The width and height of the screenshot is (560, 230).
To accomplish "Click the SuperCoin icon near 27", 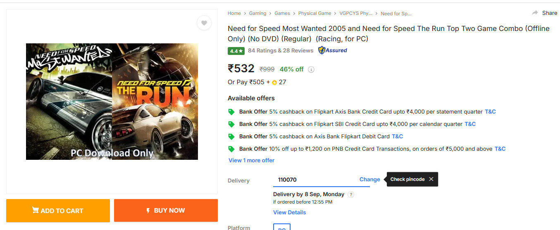I will coord(274,83).
